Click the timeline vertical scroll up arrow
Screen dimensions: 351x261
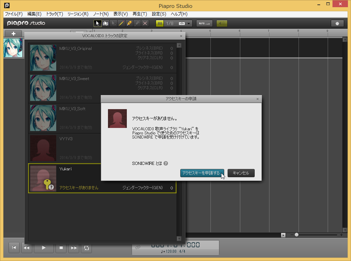coord(345,40)
